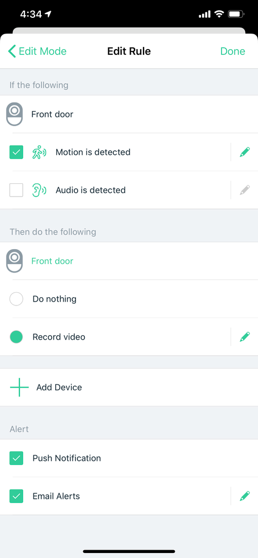Tap the camera icon in If the following section
The height and width of the screenshot is (558, 258).
pyautogui.click(x=15, y=115)
